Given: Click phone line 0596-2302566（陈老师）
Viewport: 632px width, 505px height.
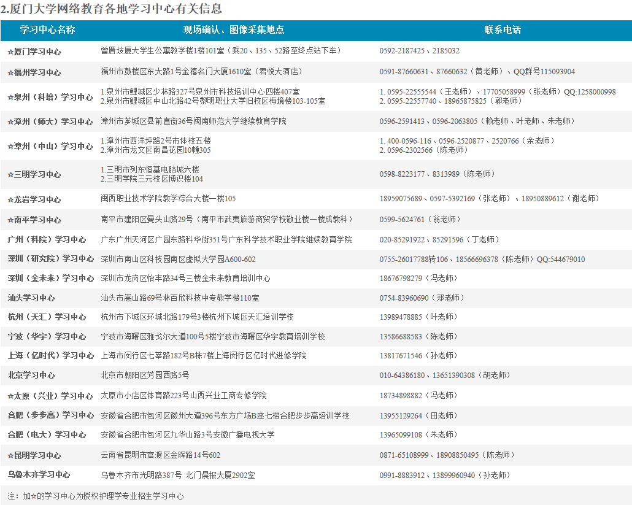Looking at the screenshot, I should [x=423, y=150].
